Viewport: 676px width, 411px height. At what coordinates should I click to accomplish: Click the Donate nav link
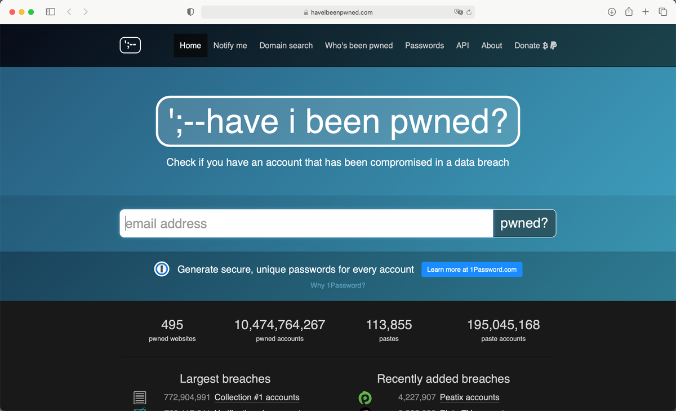tap(536, 46)
